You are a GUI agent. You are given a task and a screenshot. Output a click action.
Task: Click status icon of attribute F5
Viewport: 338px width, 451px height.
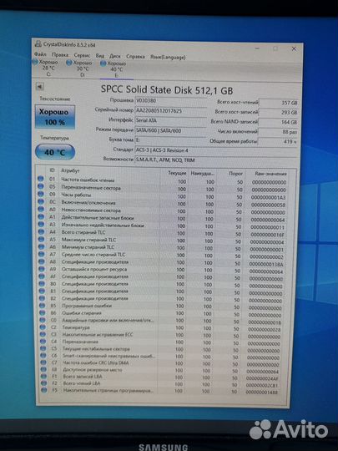coord(43,390)
